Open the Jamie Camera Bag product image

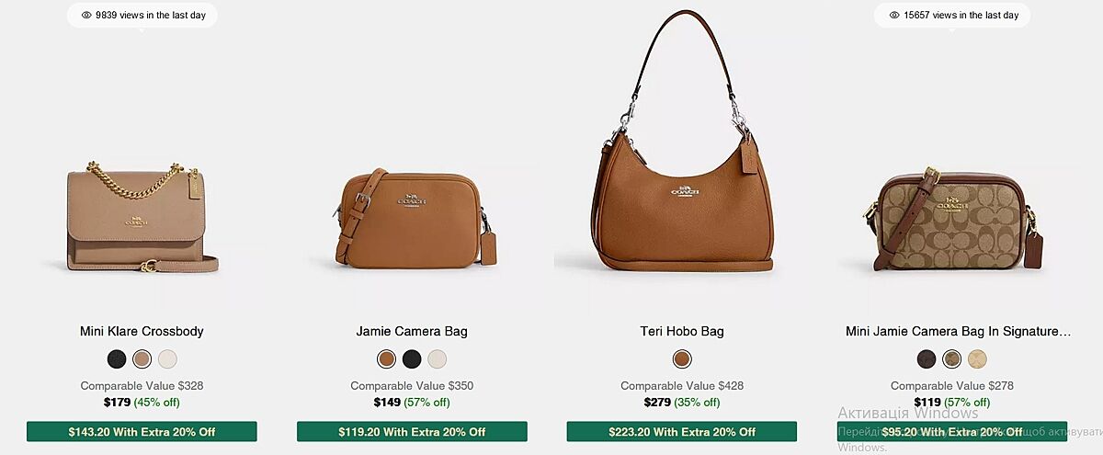click(x=412, y=219)
